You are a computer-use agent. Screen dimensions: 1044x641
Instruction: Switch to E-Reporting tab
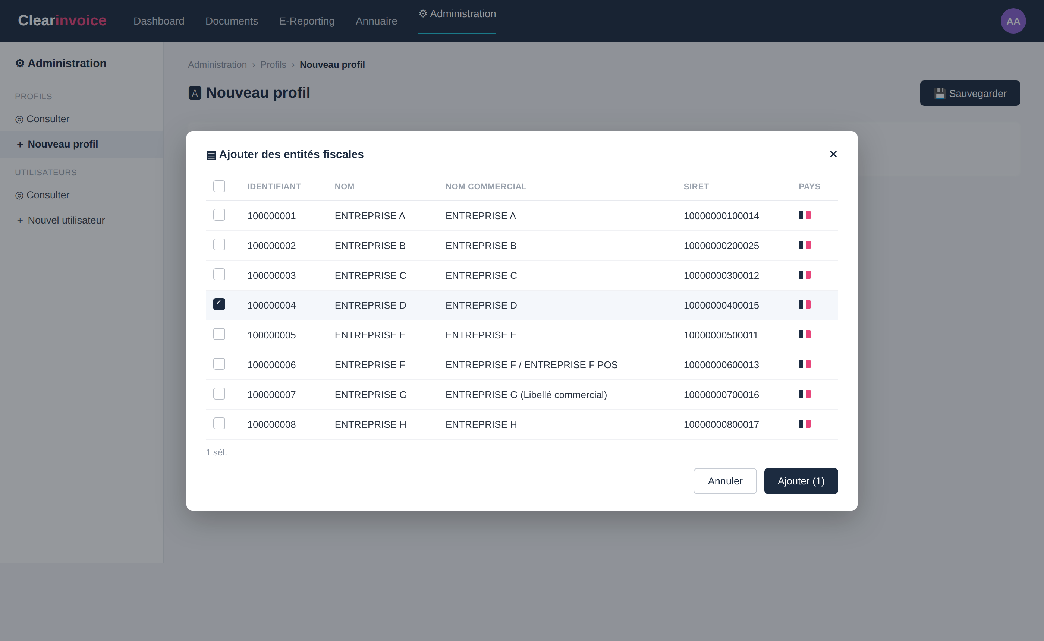(x=306, y=21)
